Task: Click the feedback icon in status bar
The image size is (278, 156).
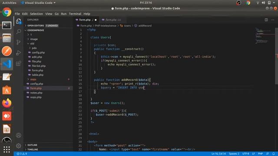Action: [268, 154]
